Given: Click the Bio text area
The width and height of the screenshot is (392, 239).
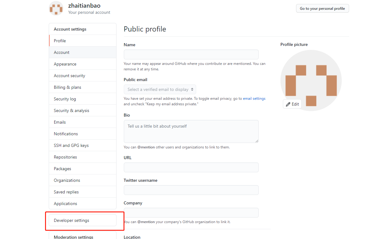Looking at the screenshot, I should point(191,131).
